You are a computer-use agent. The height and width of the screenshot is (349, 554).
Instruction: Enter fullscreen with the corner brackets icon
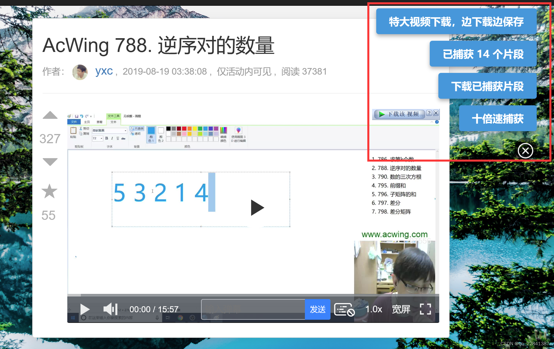coord(425,309)
